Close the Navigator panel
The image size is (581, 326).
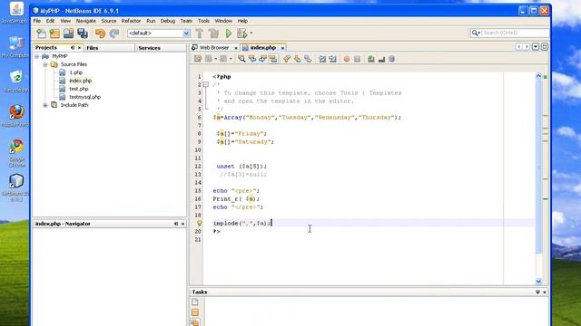tap(182, 224)
